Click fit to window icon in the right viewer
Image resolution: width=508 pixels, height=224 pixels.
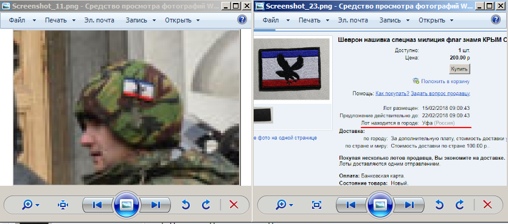coord(316,205)
